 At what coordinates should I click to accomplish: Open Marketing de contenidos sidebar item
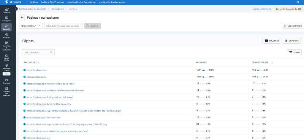(x=7, y=46)
